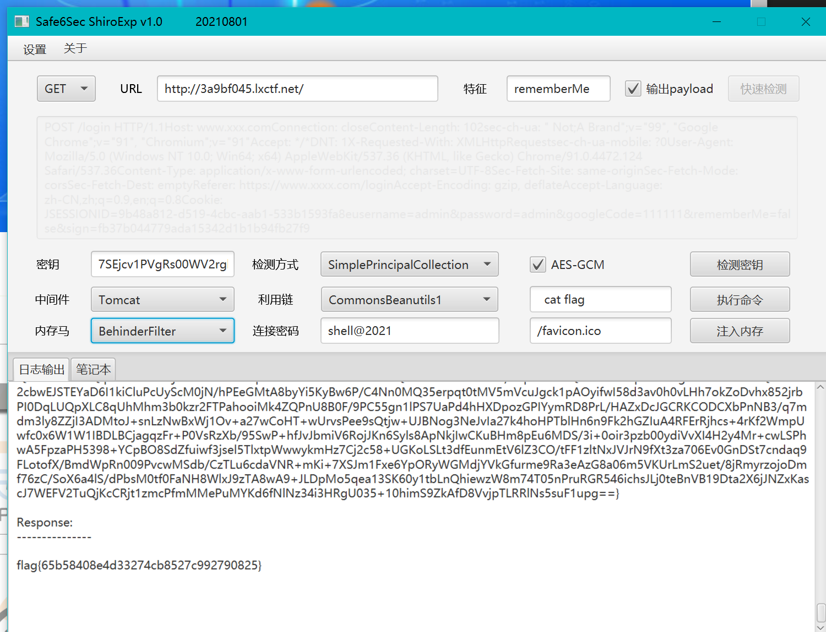This screenshot has width=826, height=632.
Task: Click the Response: label in log
Action: 45,522
